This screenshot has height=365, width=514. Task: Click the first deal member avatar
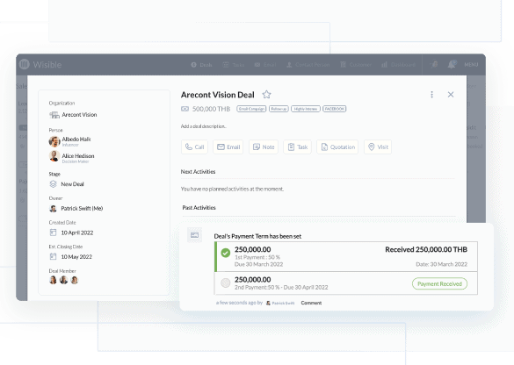coord(53,280)
